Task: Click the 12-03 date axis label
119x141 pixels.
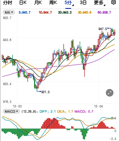Action: [x=17, y=106]
